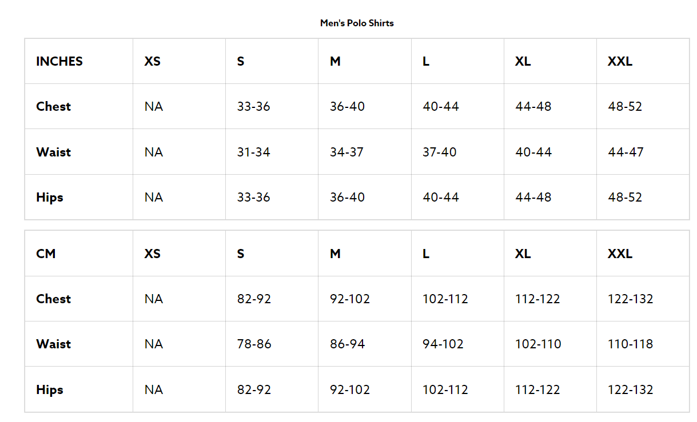Click the XS column header in CM table
697x422 pixels.
point(153,254)
